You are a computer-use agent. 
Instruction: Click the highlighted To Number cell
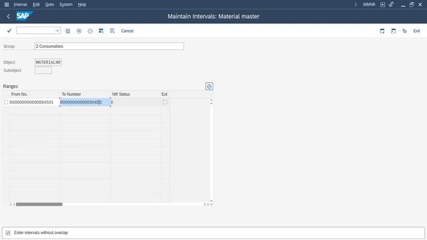[85, 102]
